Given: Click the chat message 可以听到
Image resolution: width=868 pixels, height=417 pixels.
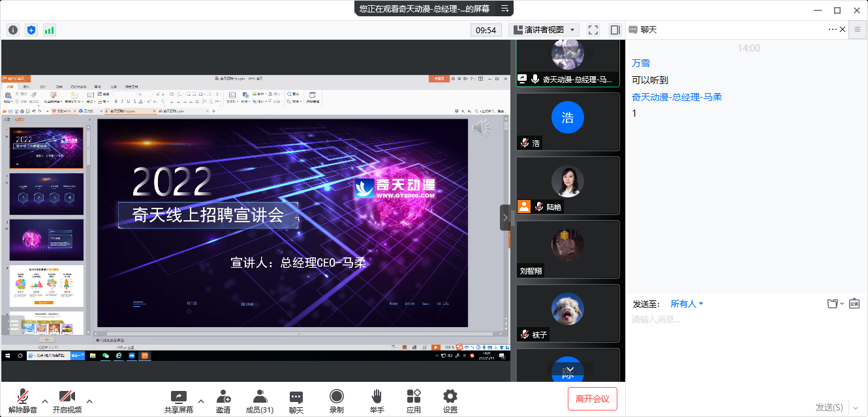Looking at the screenshot, I should 650,80.
